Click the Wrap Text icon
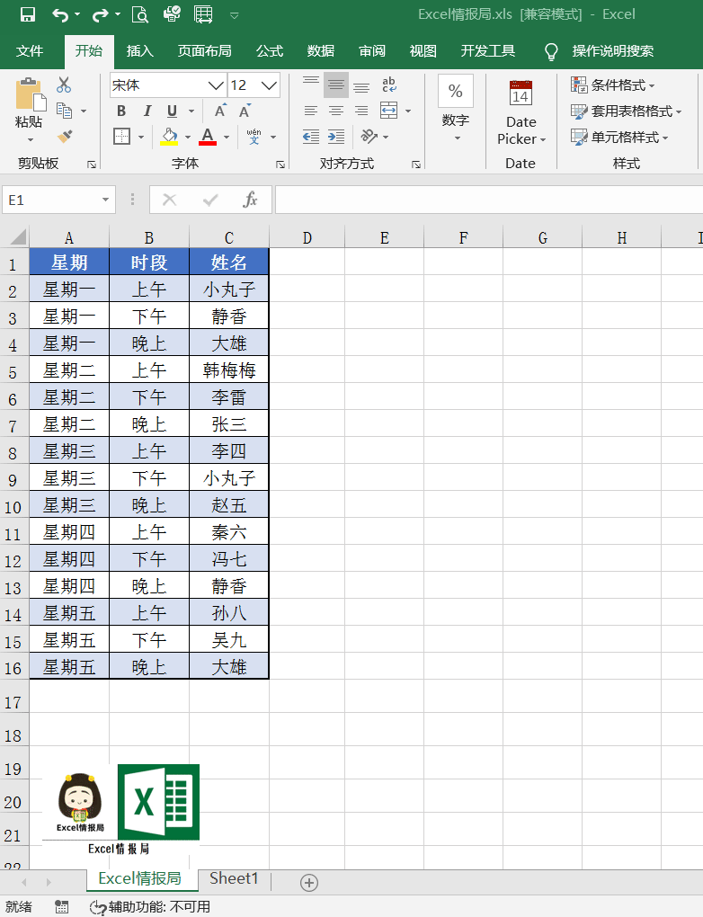703x917 pixels. (389, 85)
